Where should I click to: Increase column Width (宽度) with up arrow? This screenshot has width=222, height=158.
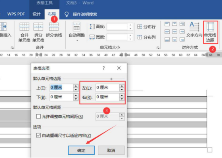[131, 35]
